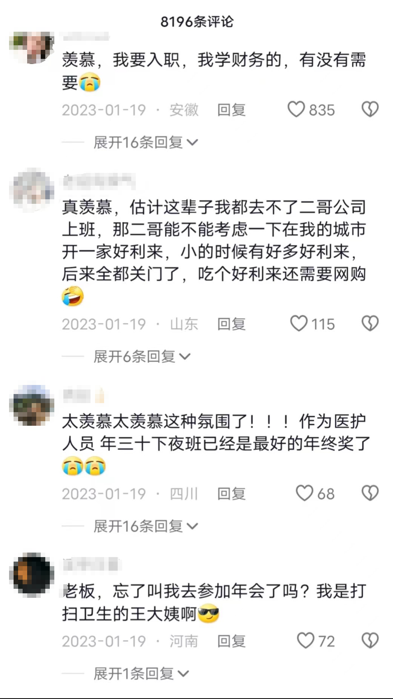Tap broken heart on the Henan comment
The image size is (393, 699).
point(370,640)
